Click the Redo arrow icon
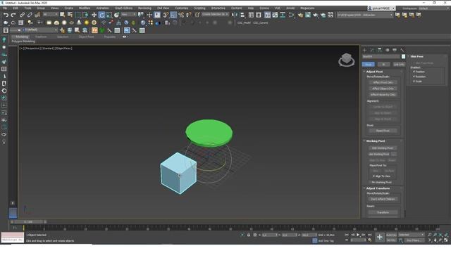This screenshot has height=253, width=451. tap(13, 15)
